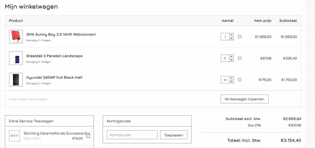
Task: Click the Aantal column header
Action: (228, 20)
